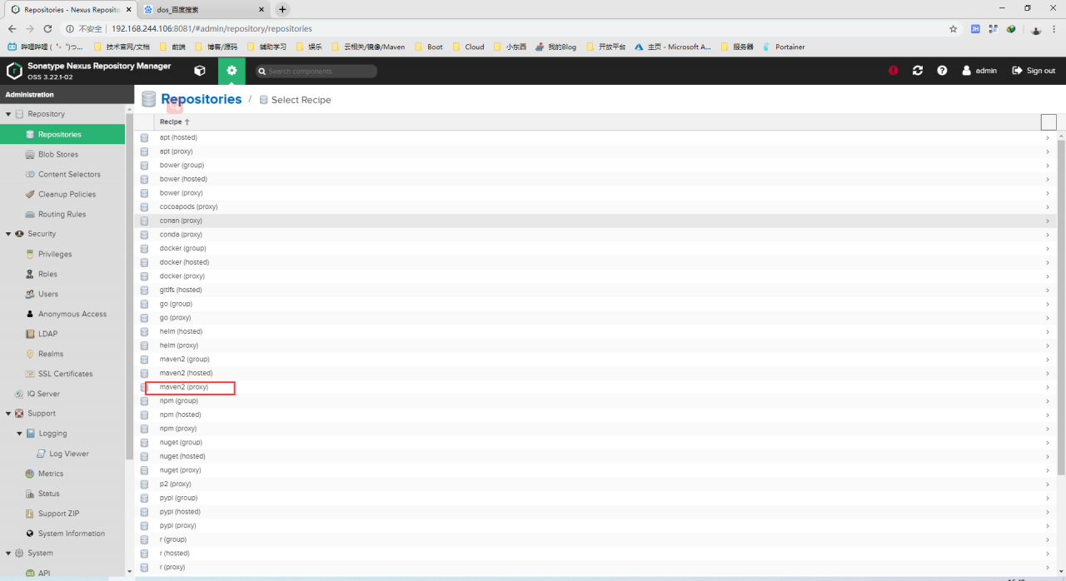This screenshot has height=581, width=1066.
Task: Select Repositories in the sidebar
Action: pos(62,134)
